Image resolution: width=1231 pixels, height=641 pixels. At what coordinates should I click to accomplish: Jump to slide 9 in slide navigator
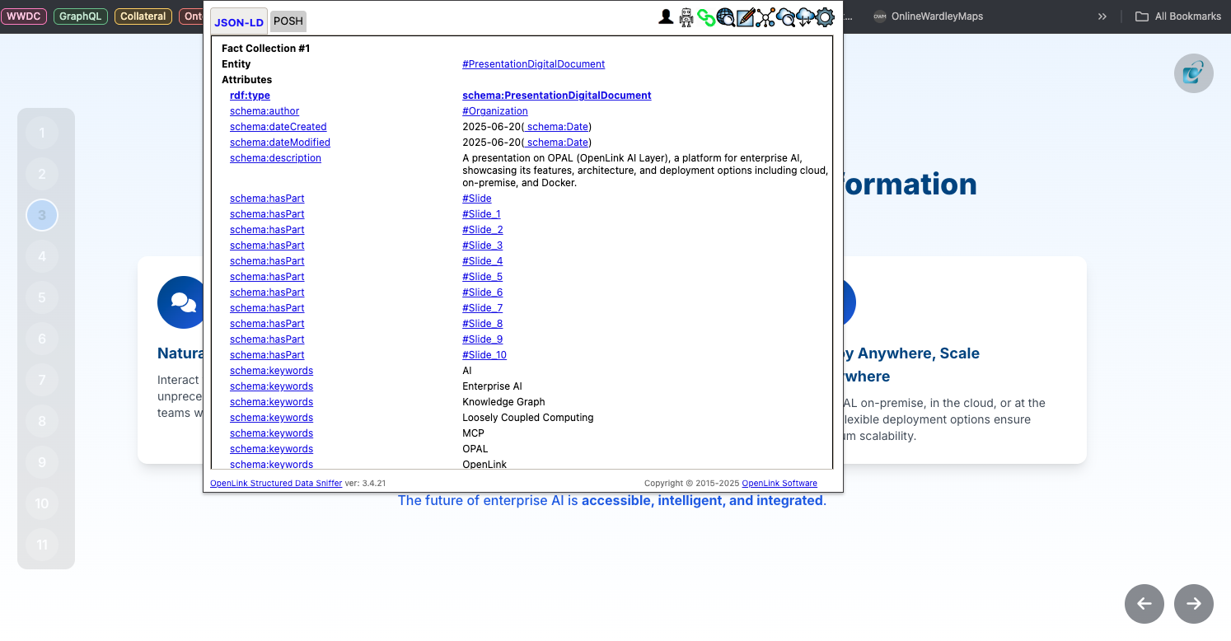[42, 462]
